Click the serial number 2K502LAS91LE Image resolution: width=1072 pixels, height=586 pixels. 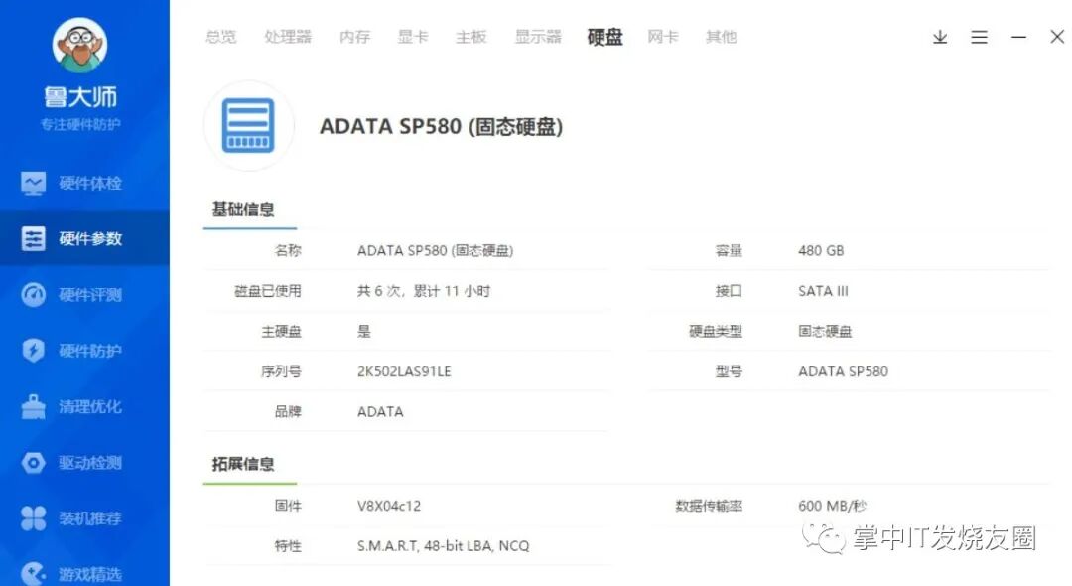[x=404, y=371]
